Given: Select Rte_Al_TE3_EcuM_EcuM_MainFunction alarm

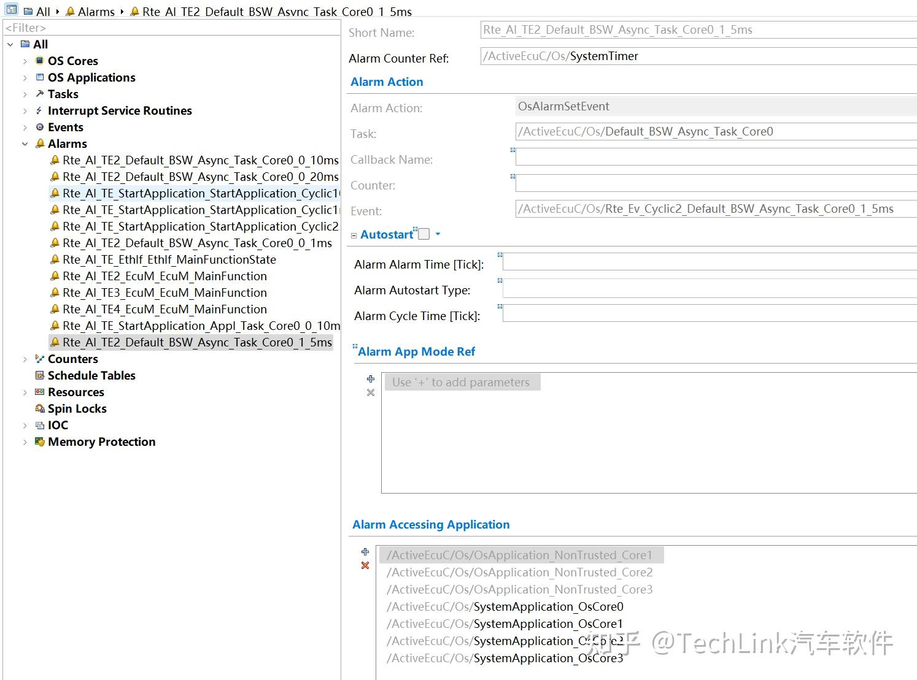Looking at the screenshot, I should pyautogui.click(x=164, y=292).
